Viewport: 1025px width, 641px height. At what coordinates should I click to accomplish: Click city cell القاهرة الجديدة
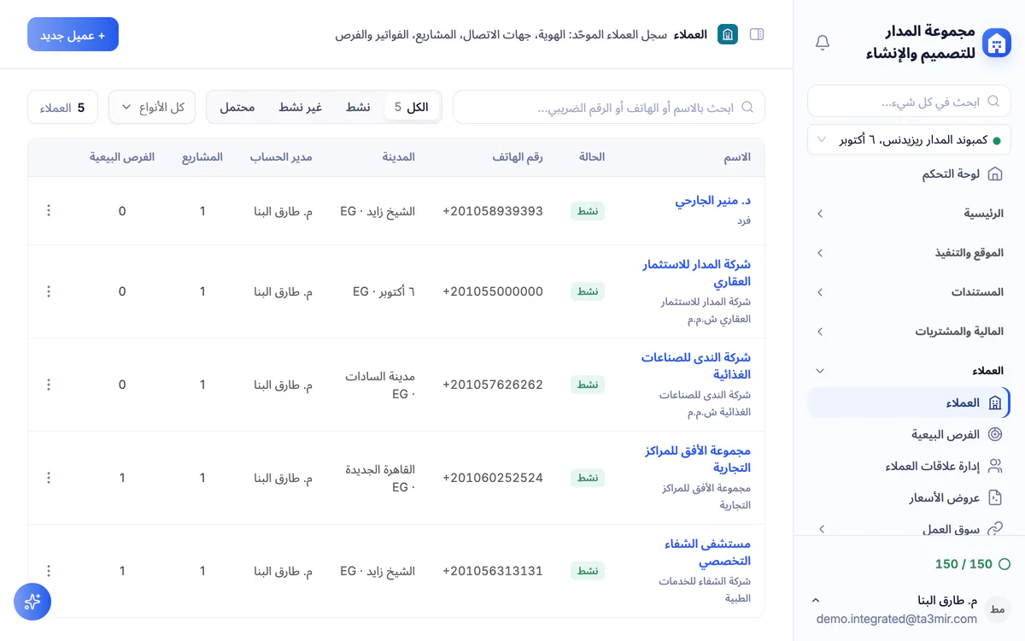tap(380, 478)
